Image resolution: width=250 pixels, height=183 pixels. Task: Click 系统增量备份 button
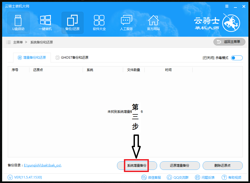click(137, 166)
